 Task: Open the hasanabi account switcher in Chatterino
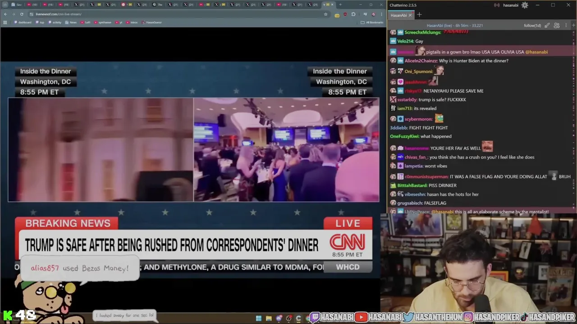[510, 5]
